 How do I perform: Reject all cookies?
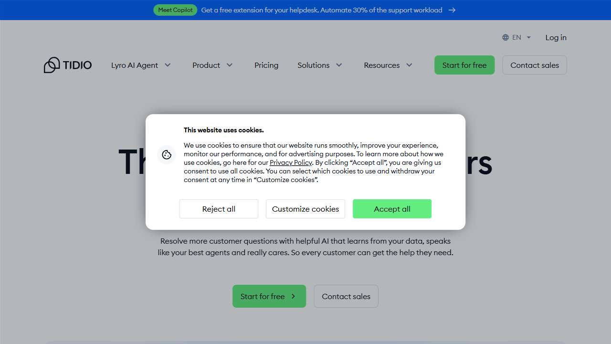[x=219, y=209]
